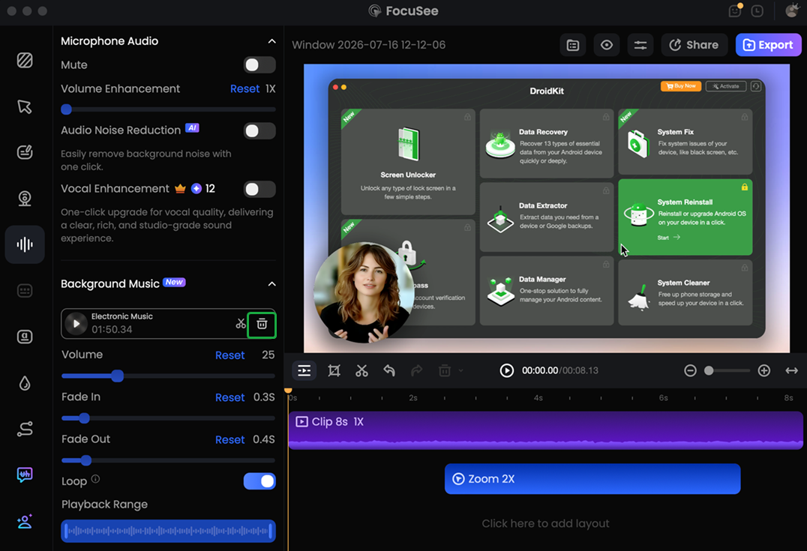Select the Zoom 2X timeline block
807x551 pixels.
(592, 479)
